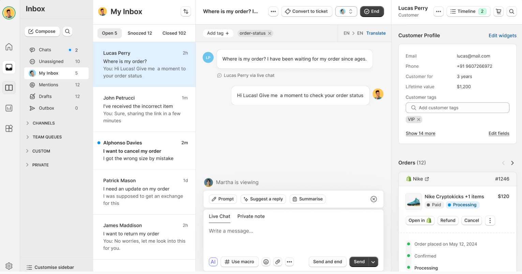Attach a file with the paperclip icon
Image resolution: width=522 pixels, height=274 pixels.
(278, 262)
